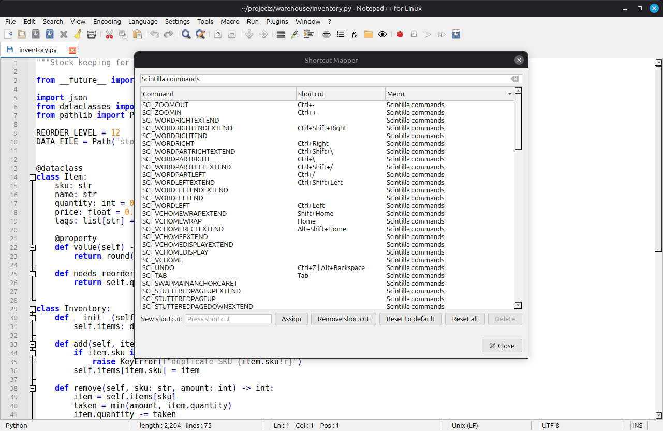Click the Open file toolbar icon

pyautogui.click(x=22, y=34)
